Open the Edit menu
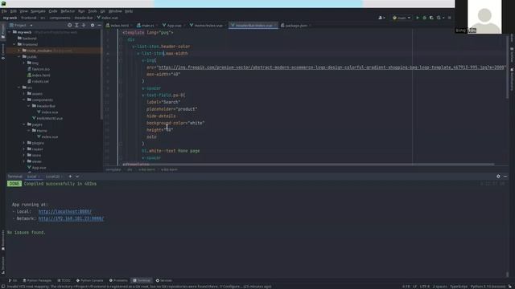The height and width of the screenshot is (289, 515). 14,11
